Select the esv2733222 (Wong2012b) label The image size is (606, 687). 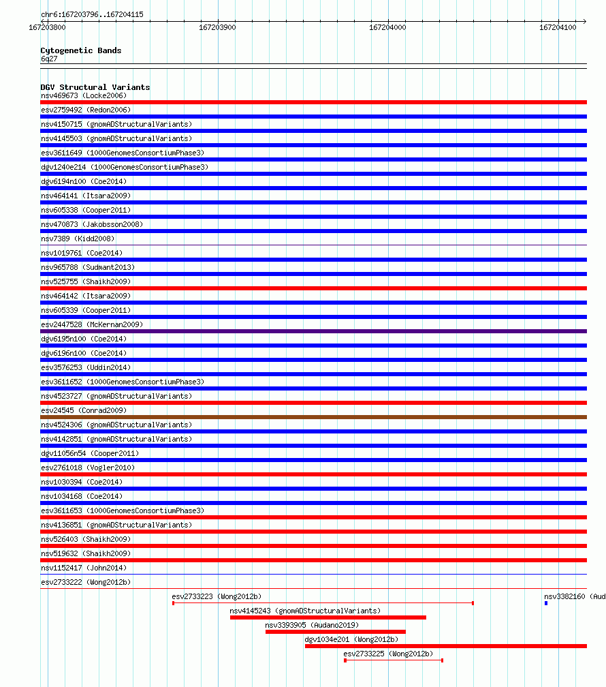coord(86,582)
